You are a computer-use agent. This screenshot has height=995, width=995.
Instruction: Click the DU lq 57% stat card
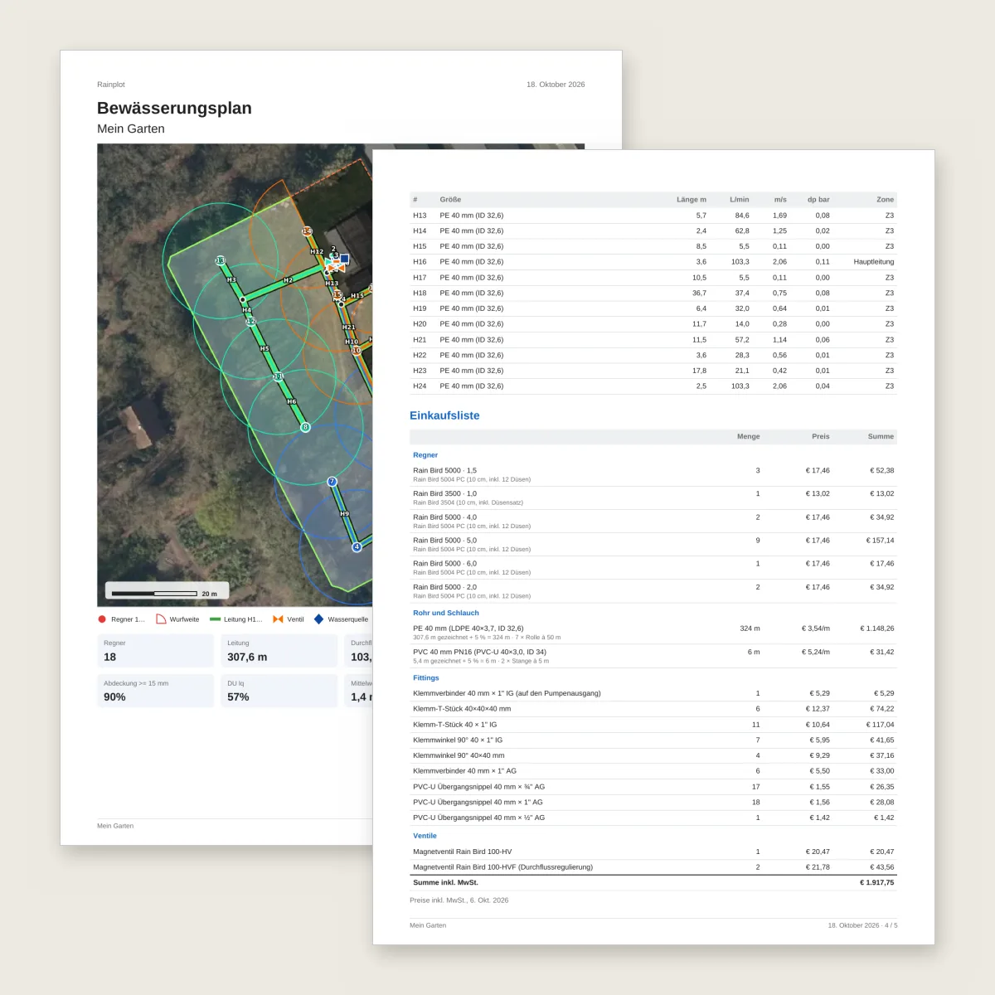(x=279, y=691)
